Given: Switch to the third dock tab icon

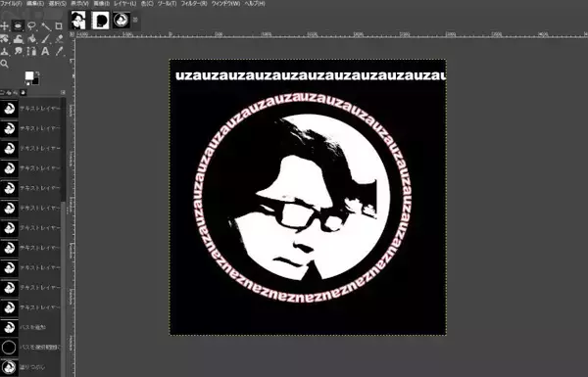Looking at the screenshot, I should (16, 93).
